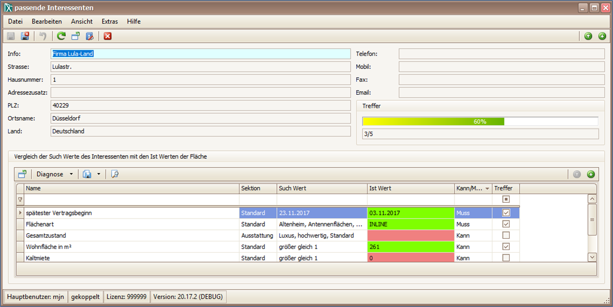Viewport: 613px width, 307px height.
Task: Open the Diagnose dropdown in the grid toolbar
Action: (x=54, y=174)
